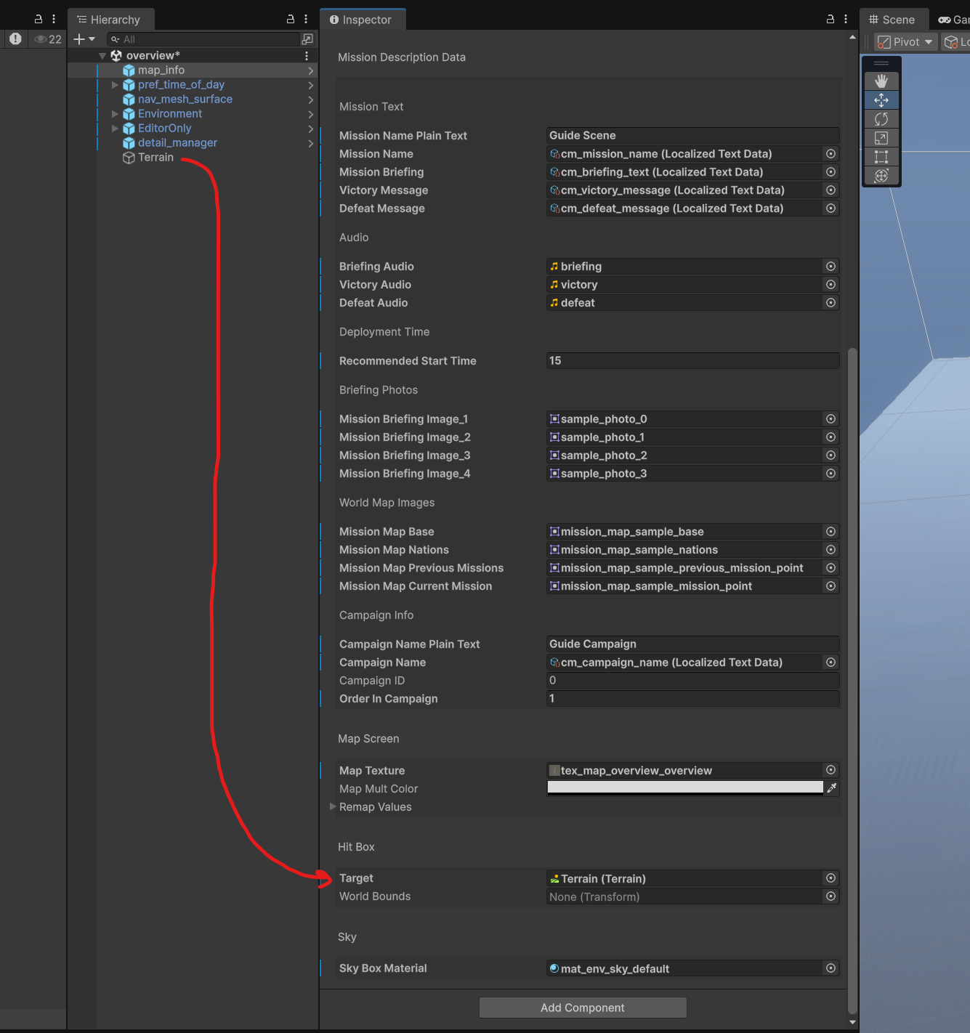Image resolution: width=970 pixels, height=1033 pixels.
Task: Toggle the lock on leftmost panel
Action: (39, 20)
